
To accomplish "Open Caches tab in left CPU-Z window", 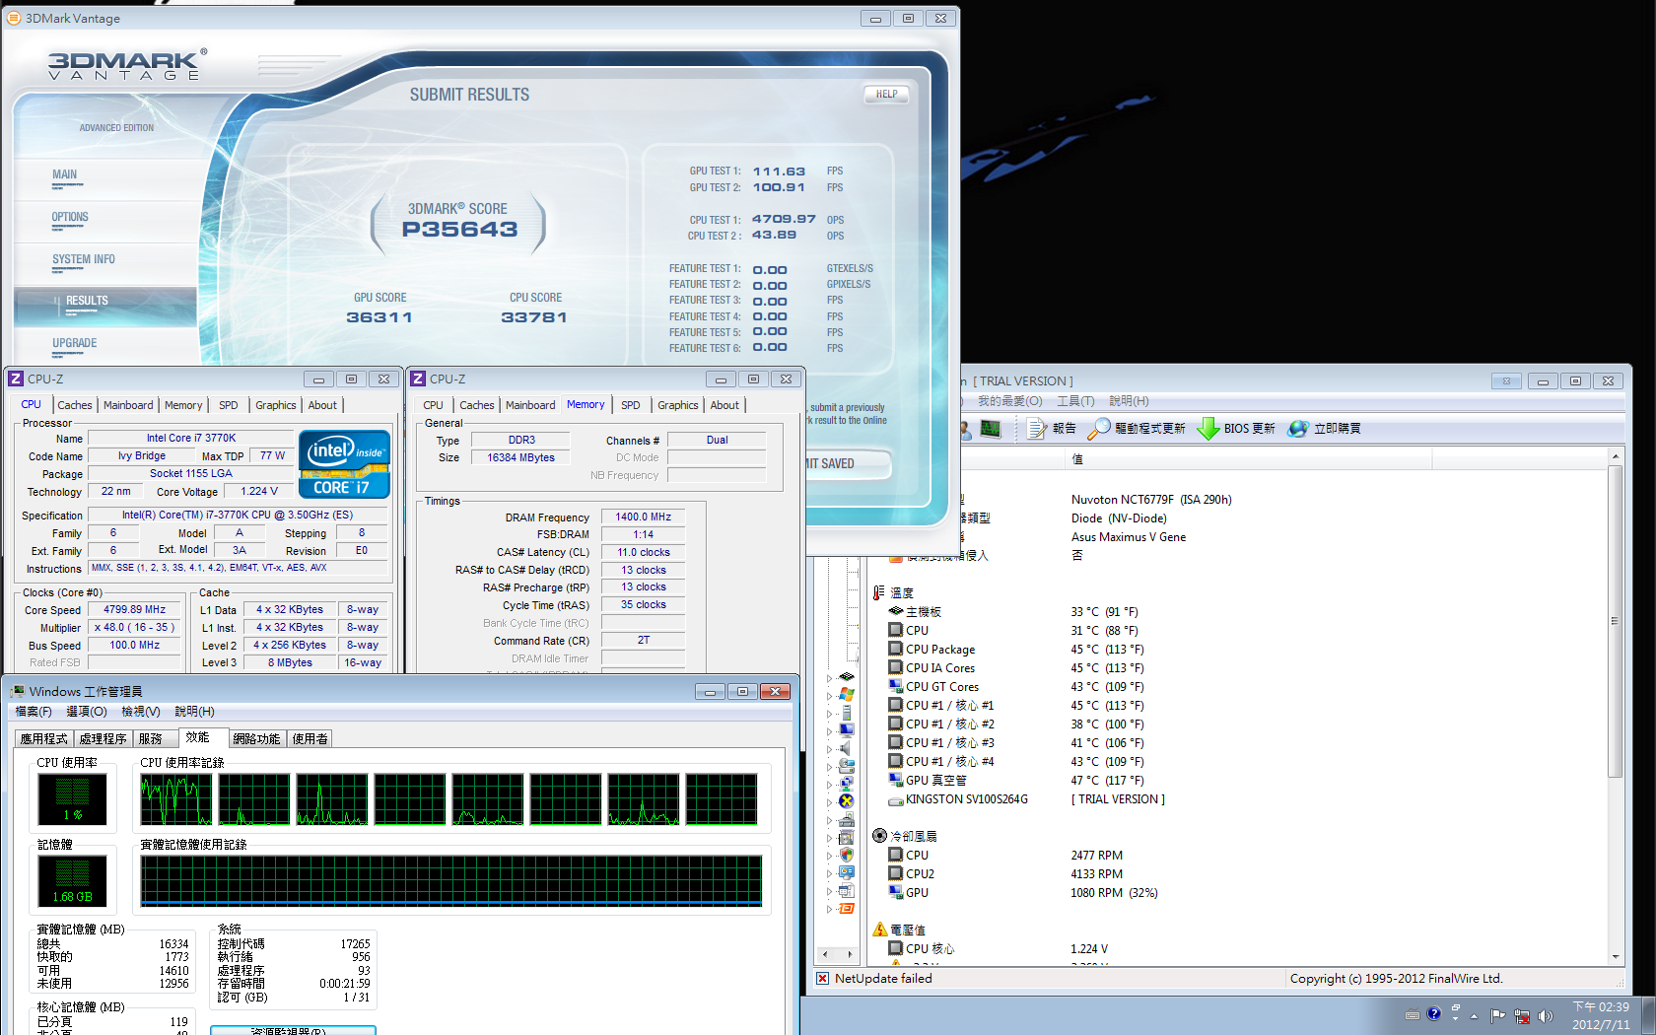I will pyautogui.click(x=74, y=405).
